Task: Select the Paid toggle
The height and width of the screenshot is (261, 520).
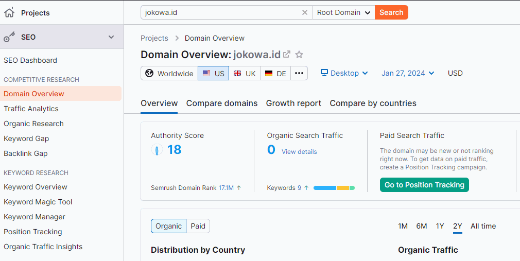Action: tap(198, 226)
